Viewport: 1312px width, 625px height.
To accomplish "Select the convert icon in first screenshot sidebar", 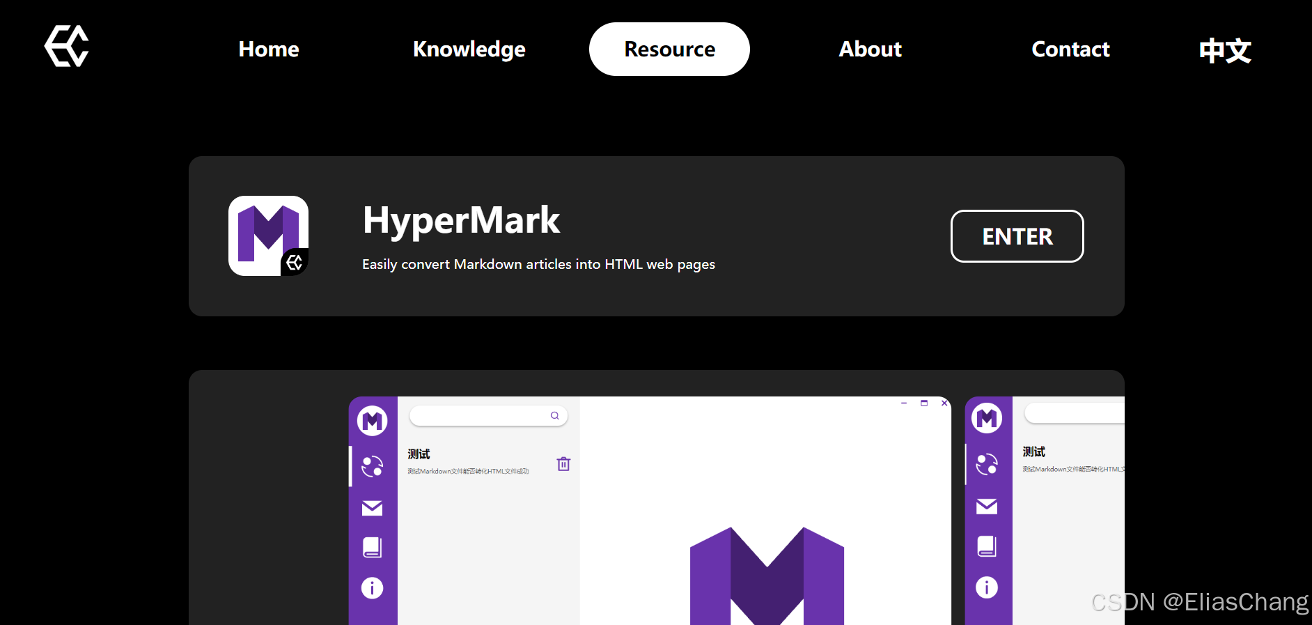I will 373,466.
